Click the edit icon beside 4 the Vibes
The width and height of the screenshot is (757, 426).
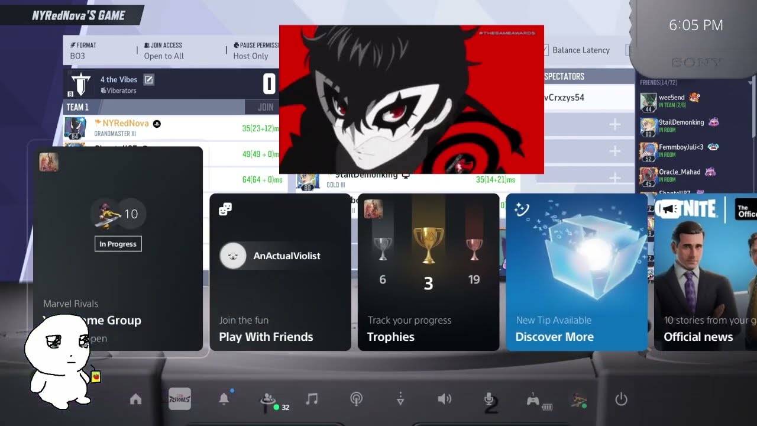point(148,79)
